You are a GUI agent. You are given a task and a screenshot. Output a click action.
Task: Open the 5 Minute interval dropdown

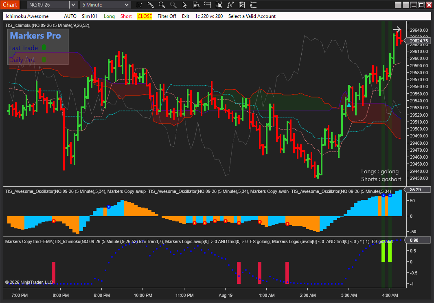pos(105,5)
